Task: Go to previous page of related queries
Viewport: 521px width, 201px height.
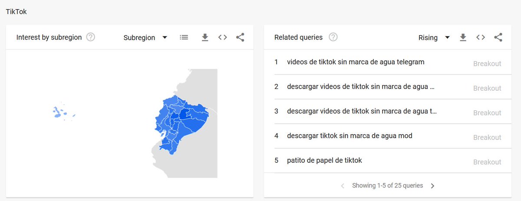Action: coord(343,186)
